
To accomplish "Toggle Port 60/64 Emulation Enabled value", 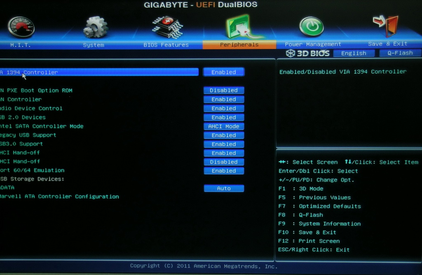I will [224, 171].
